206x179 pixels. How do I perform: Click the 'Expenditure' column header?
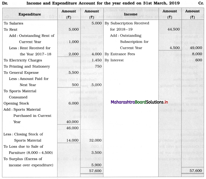[30, 14]
